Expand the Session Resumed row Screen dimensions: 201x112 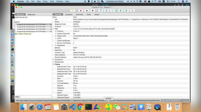(x=56, y=34)
